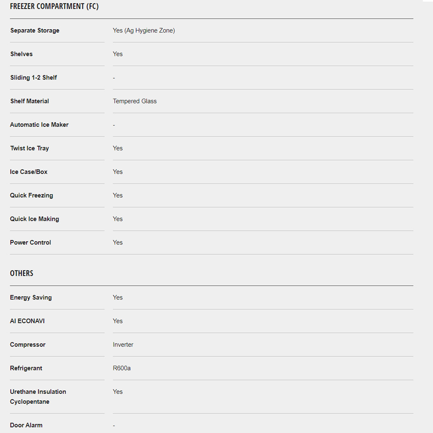Click the Ice Case/Box row label
The width and height of the screenshot is (433, 433).
[29, 172]
